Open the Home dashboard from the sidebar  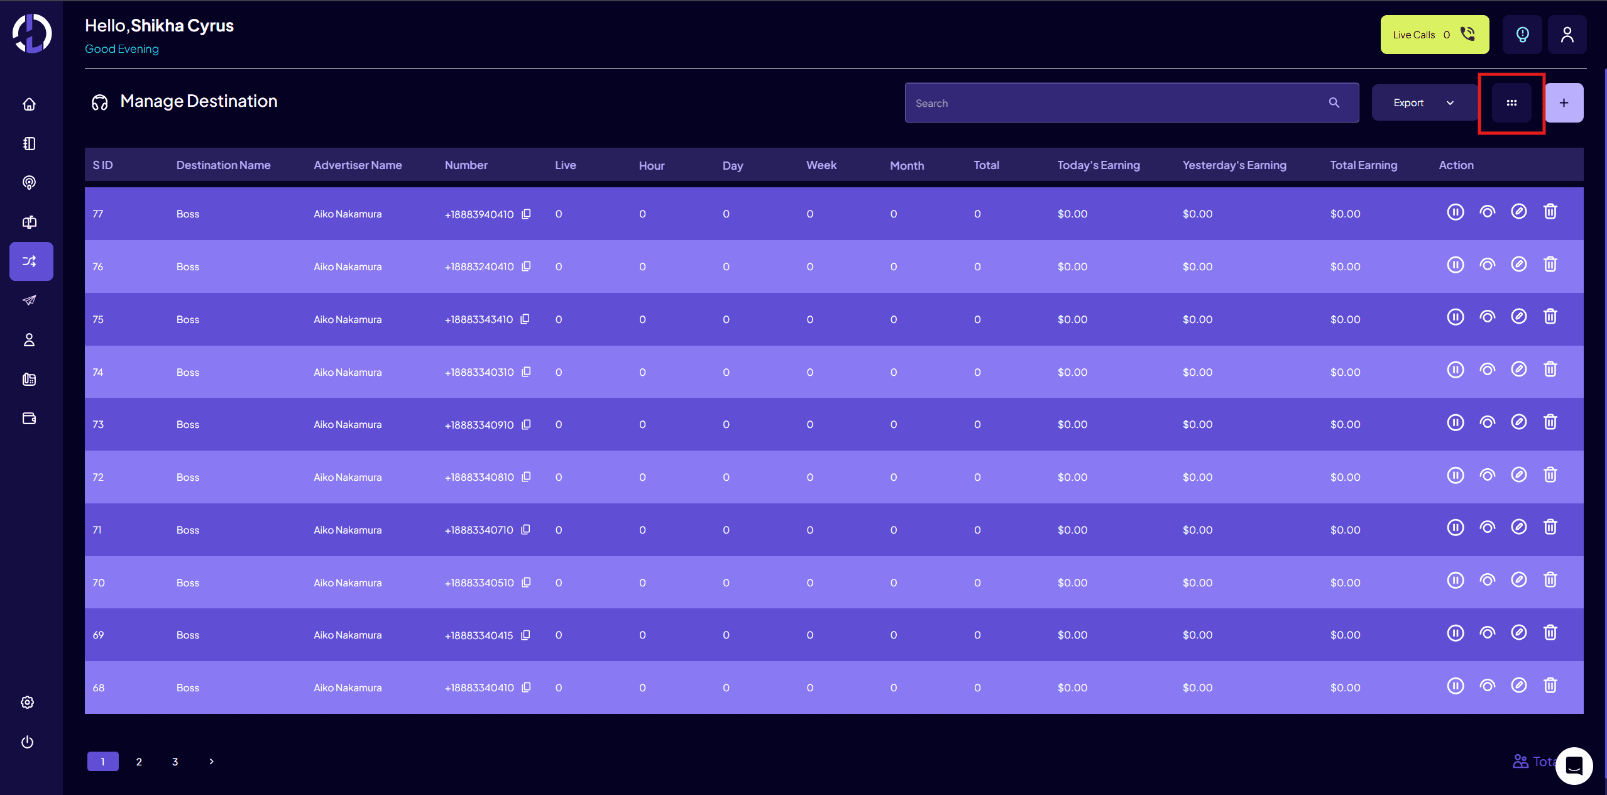[x=30, y=104]
